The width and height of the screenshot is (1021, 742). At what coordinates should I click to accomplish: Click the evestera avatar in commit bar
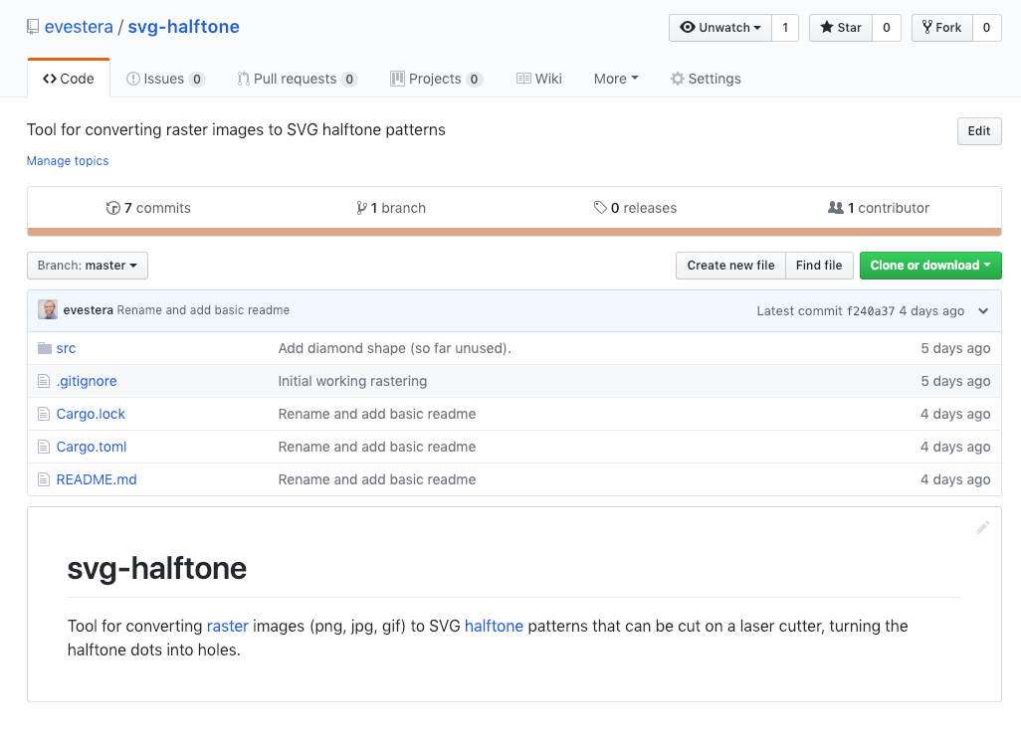(48, 309)
